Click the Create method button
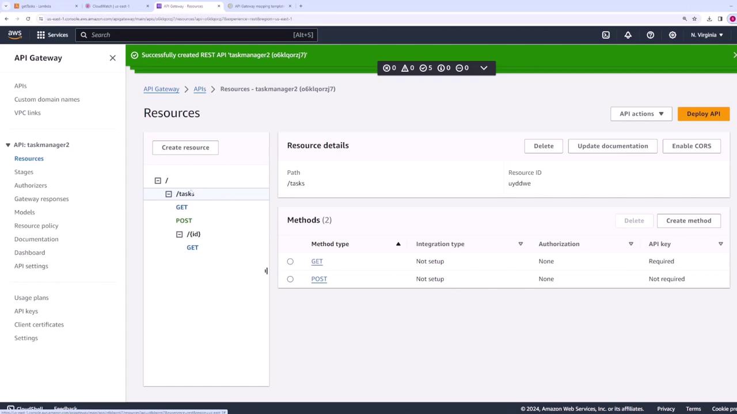737x414 pixels. click(x=689, y=221)
